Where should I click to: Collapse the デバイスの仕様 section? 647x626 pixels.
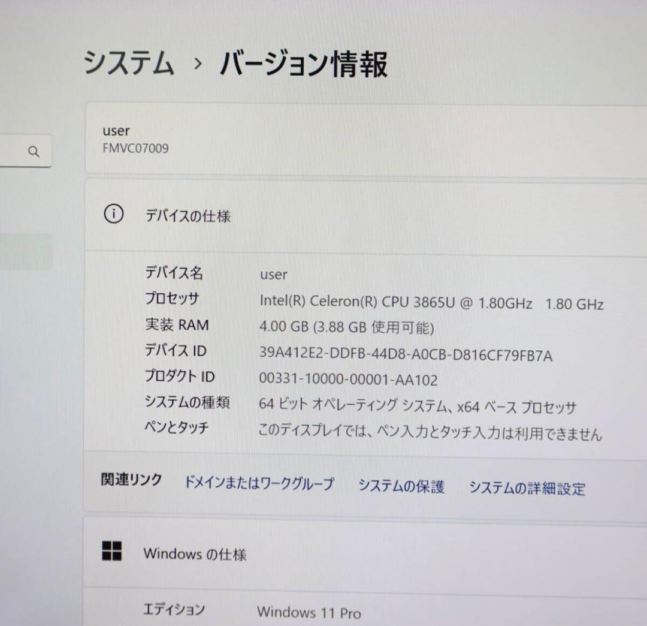click(189, 216)
